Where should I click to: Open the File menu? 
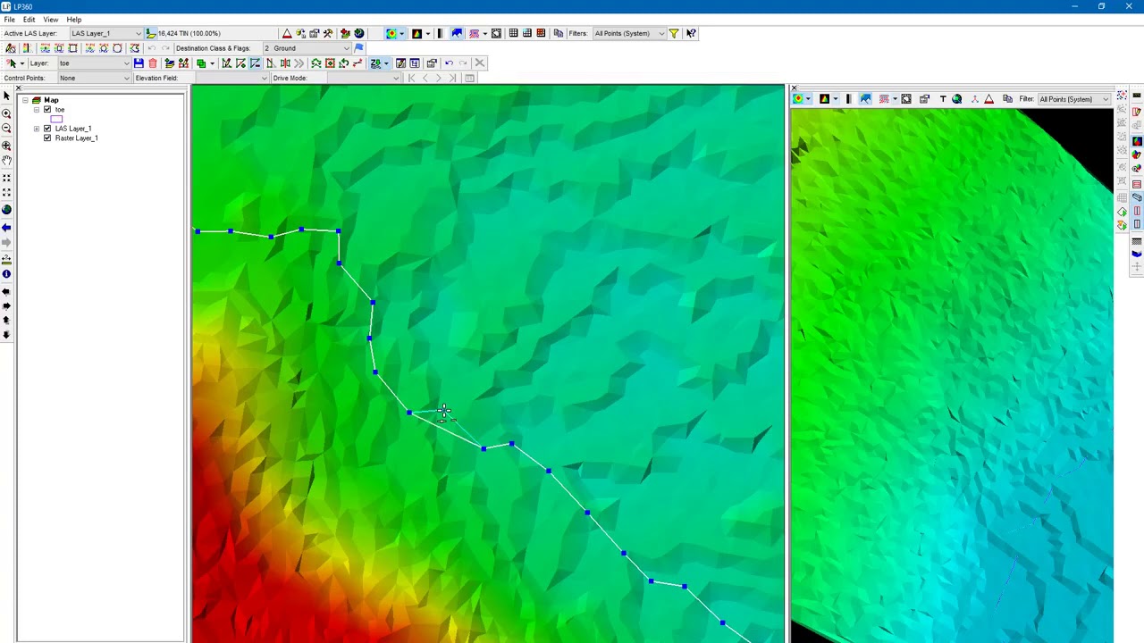(x=9, y=20)
